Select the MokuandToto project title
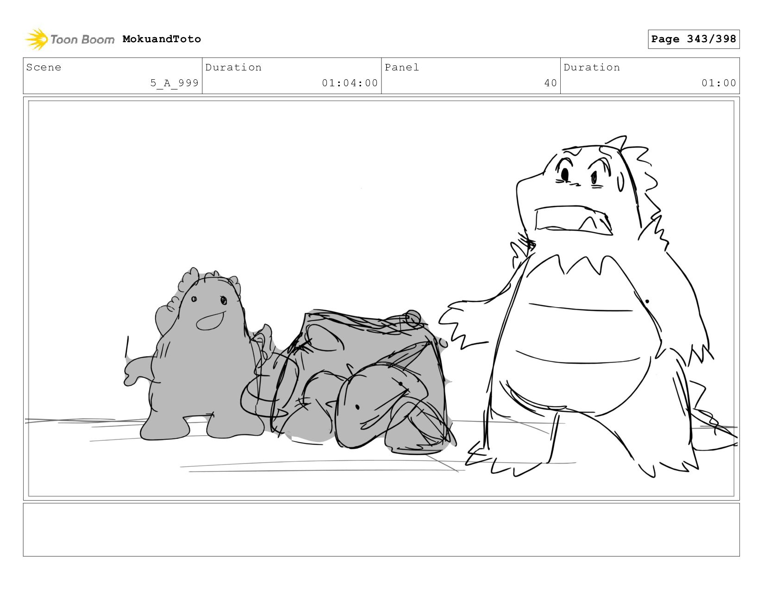 point(162,39)
